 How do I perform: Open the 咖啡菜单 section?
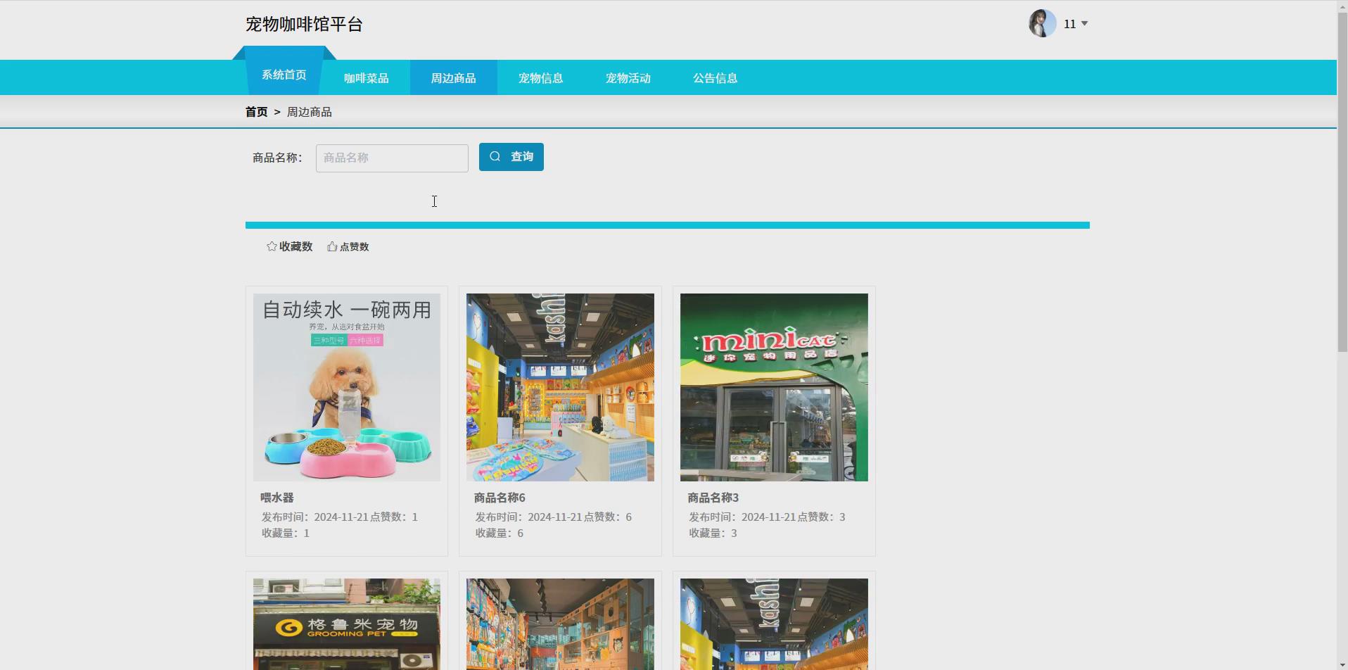[x=366, y=77]
